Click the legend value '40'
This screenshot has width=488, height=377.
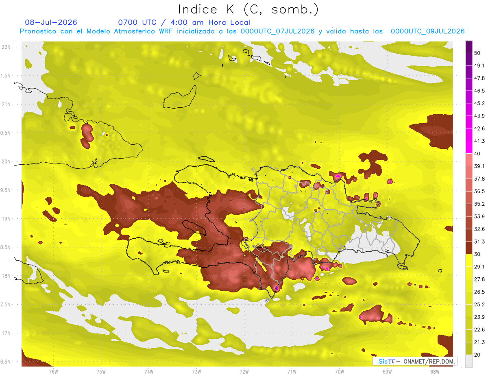[x=478, y=153]
